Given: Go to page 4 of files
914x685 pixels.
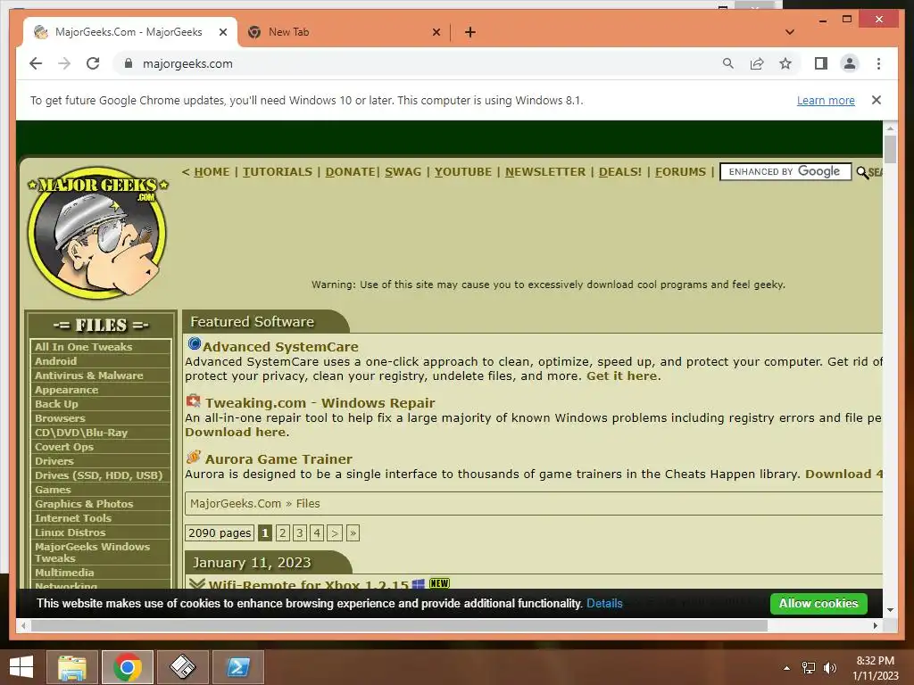Looking at the screenshot, I should click(317, 533).
